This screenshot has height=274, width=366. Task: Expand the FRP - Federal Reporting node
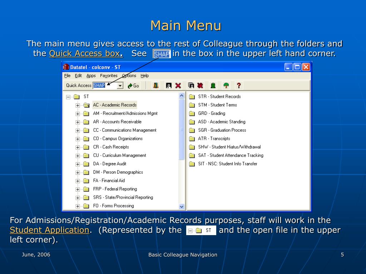pyautogui.click(x=78, y=189)
